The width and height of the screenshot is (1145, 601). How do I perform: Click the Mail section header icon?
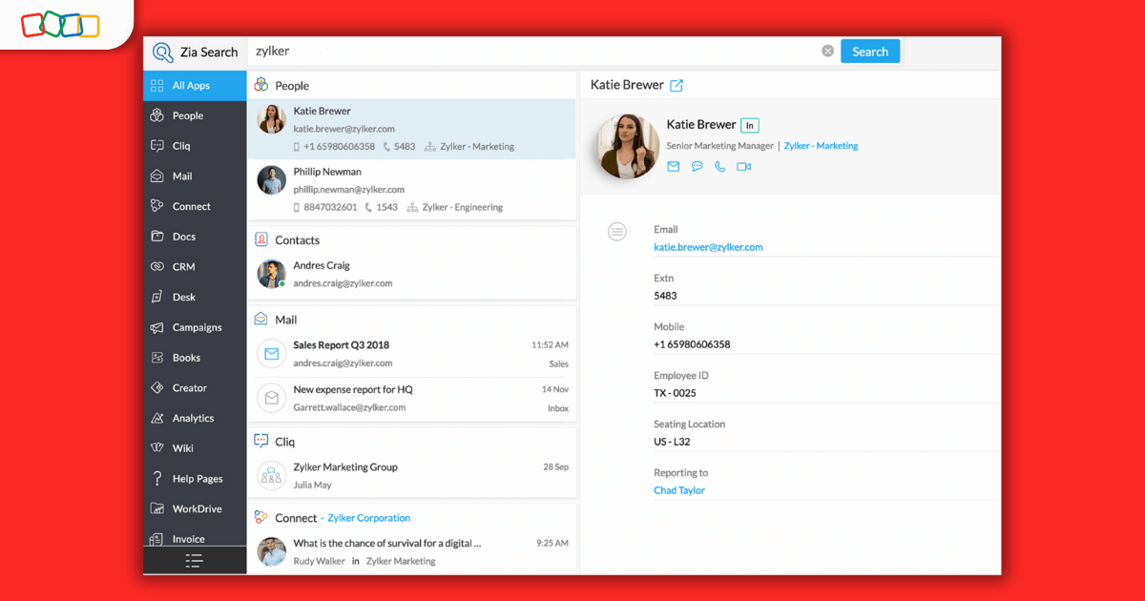pos(260,319)
